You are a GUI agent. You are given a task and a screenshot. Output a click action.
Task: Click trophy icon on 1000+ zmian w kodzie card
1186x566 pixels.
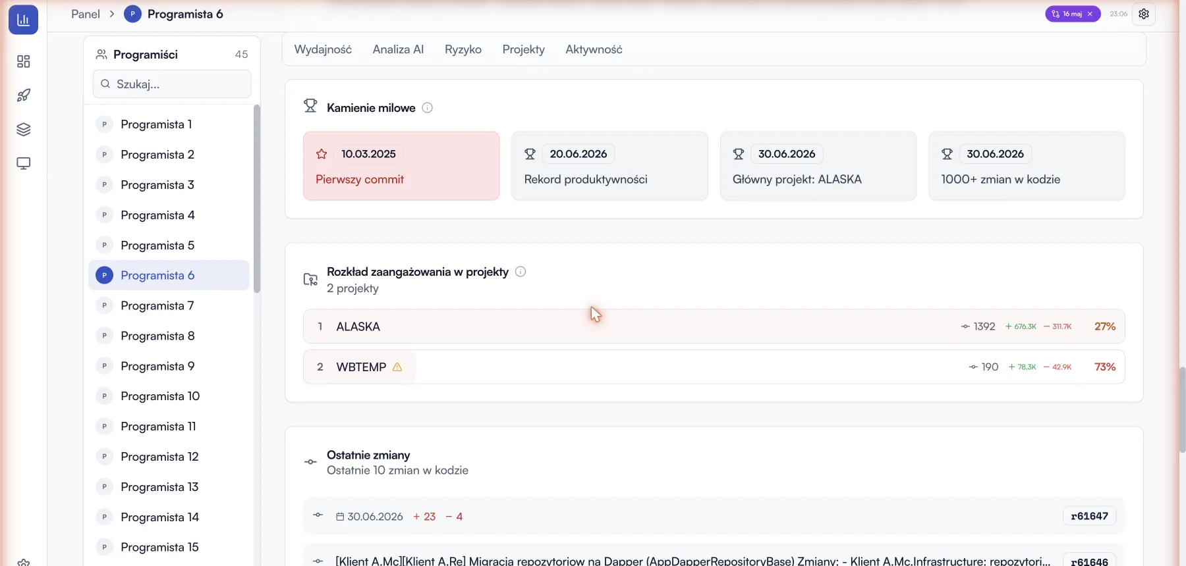pos(947,154)
